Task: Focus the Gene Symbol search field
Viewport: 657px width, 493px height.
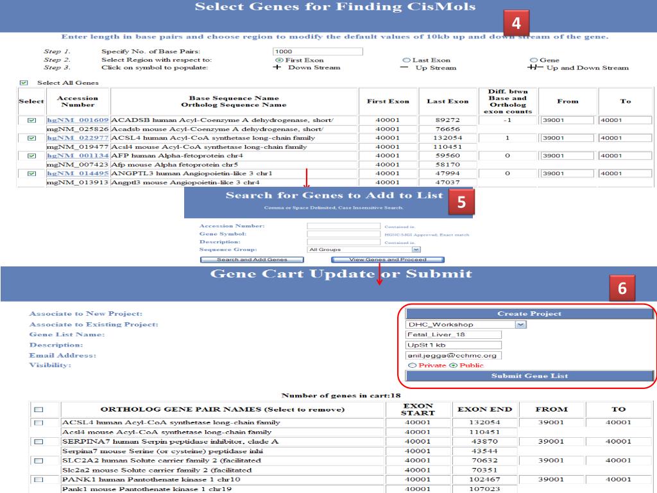Action: pyautogui.click(x=344, y=234)
